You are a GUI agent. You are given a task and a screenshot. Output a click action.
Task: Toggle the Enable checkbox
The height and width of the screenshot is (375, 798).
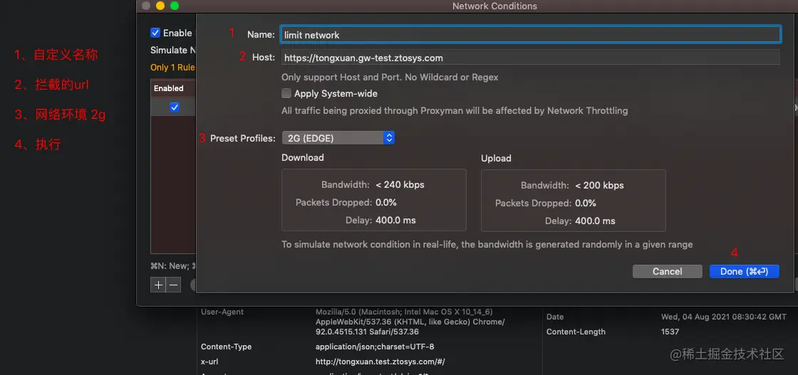pyautogui.click(x=155, y=33)
